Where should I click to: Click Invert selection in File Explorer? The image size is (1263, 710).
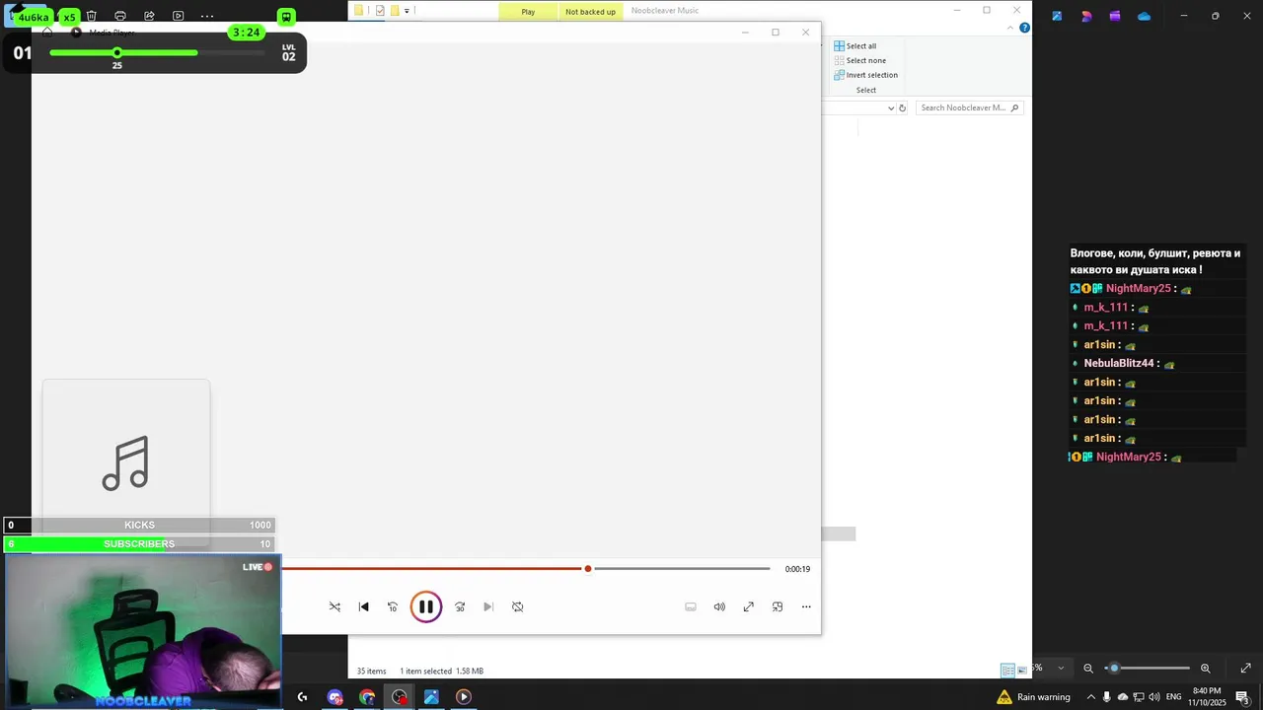pos(865,75)
